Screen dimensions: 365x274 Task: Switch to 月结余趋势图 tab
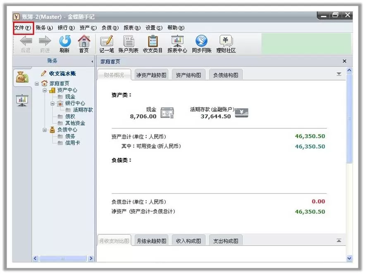[151, 241]
